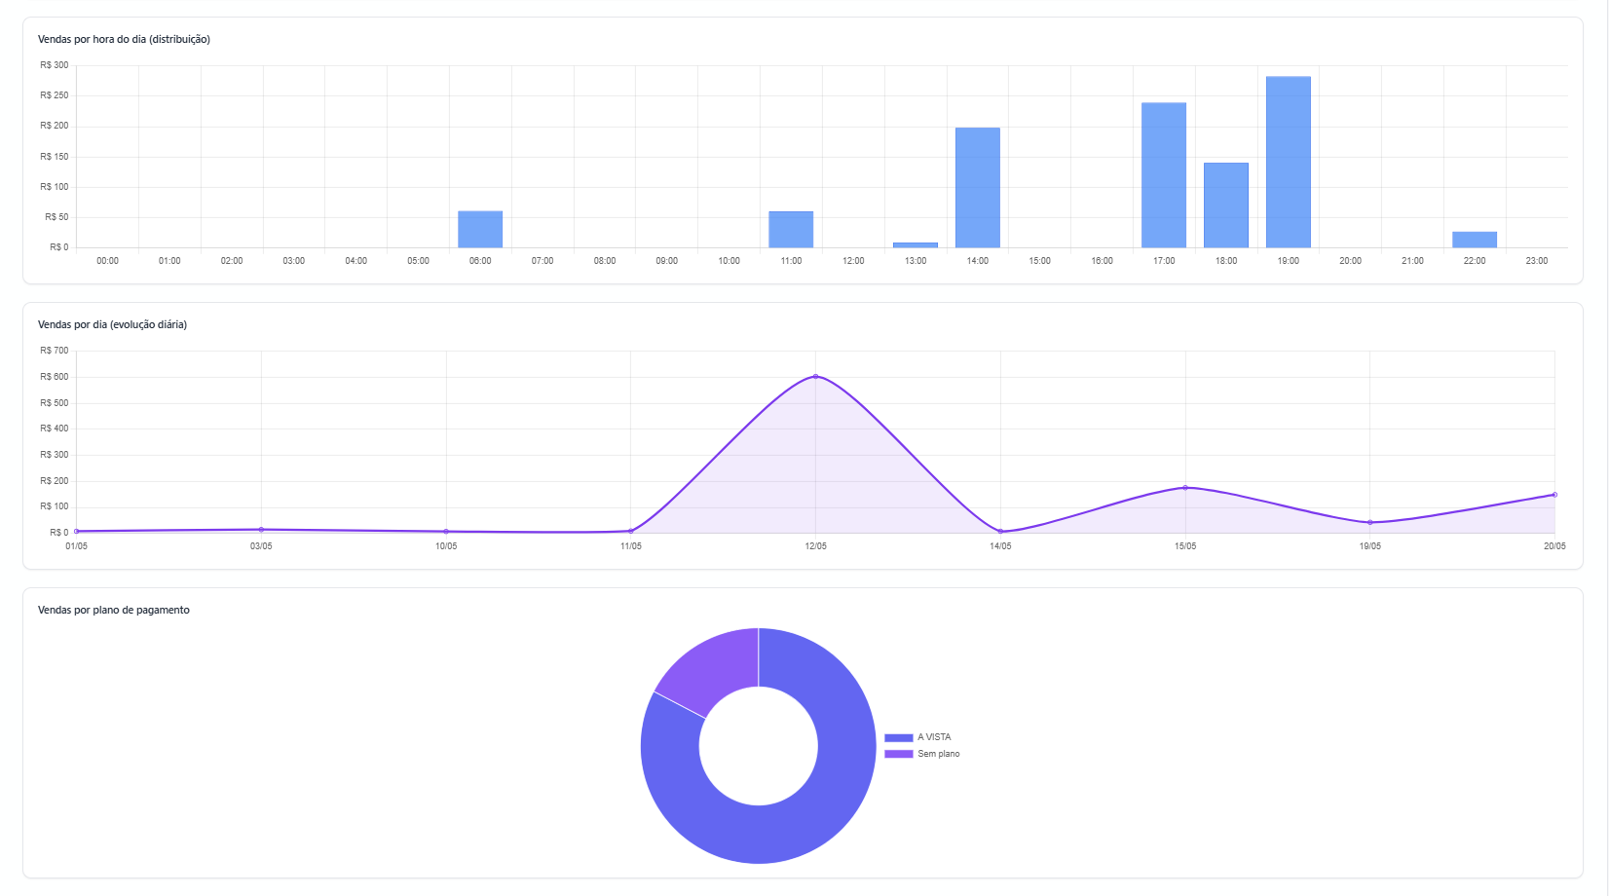
Task: Click the 03/05 data point on line chart
Action: click(x=261, y=530)
